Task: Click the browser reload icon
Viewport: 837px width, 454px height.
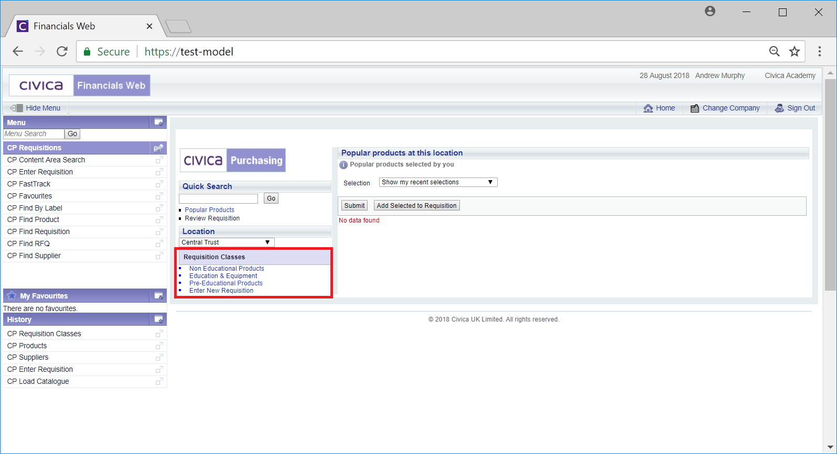Action: point(62,51)
